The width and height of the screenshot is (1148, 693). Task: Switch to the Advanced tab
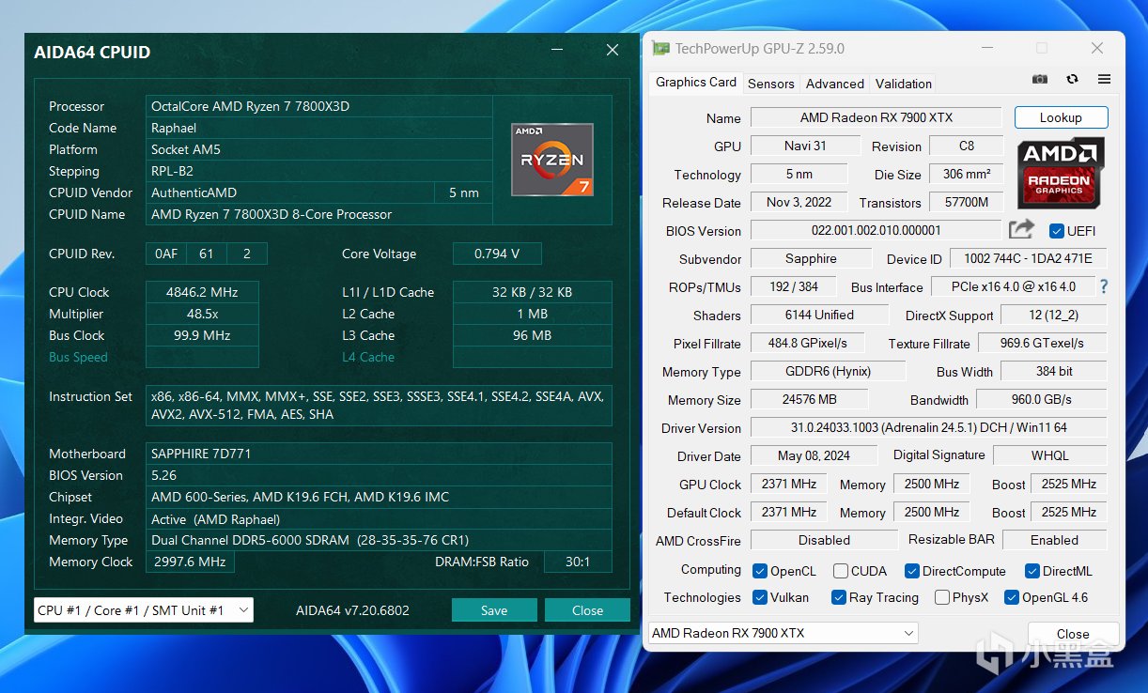[x=834, y=84]
